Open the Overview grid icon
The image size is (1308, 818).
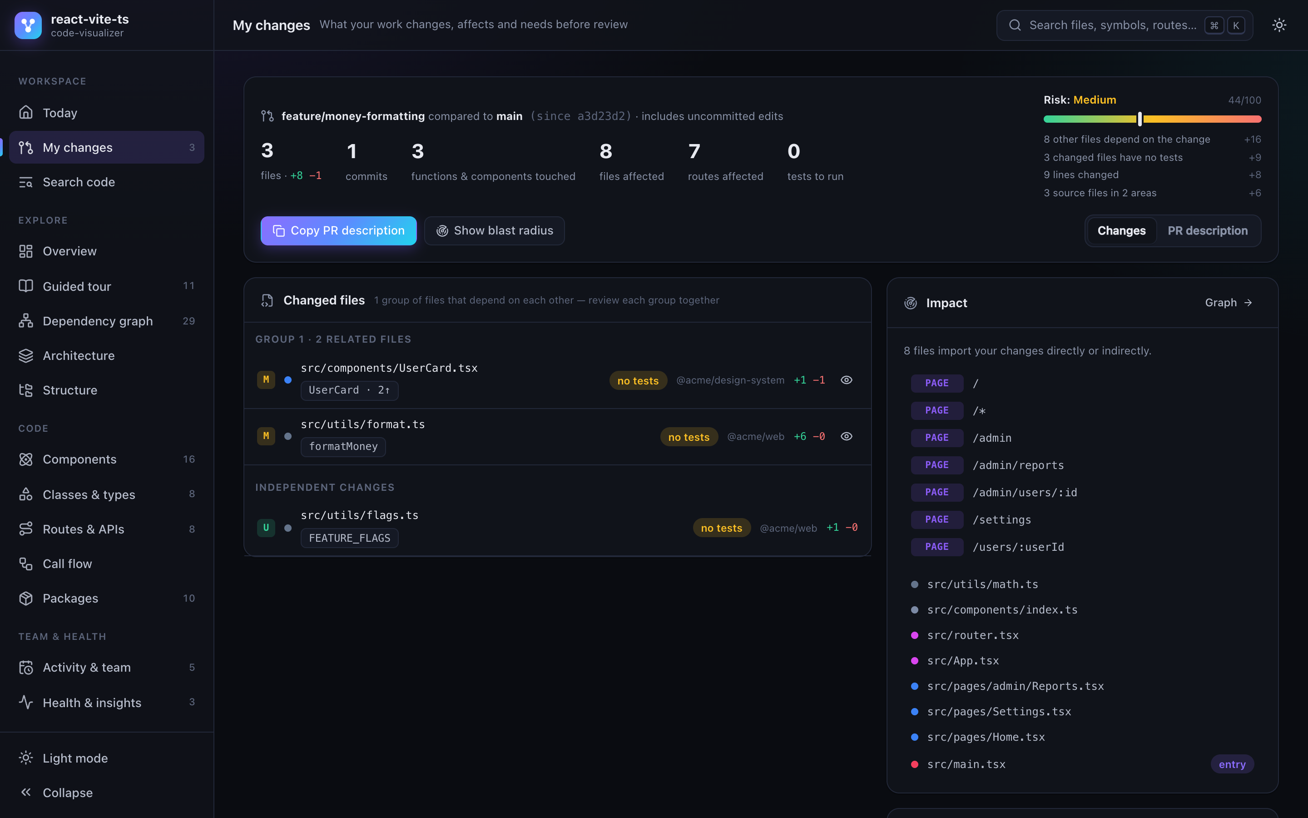[26, 251]
